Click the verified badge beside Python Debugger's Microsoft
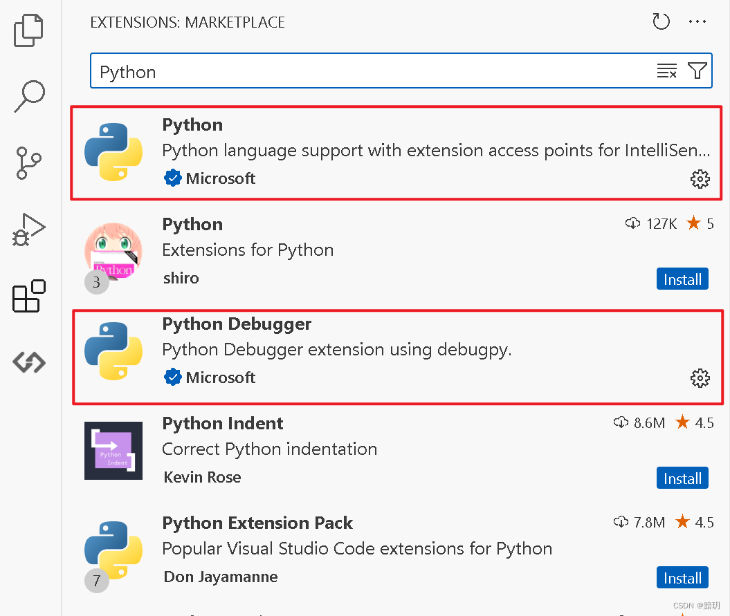The image size is (730, 616). pos(173,377)
